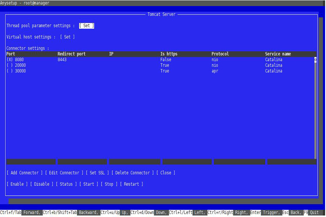This screenshot has height=217, width=326.
Task: Click the Set SSL button
Action: pos(97,173)
